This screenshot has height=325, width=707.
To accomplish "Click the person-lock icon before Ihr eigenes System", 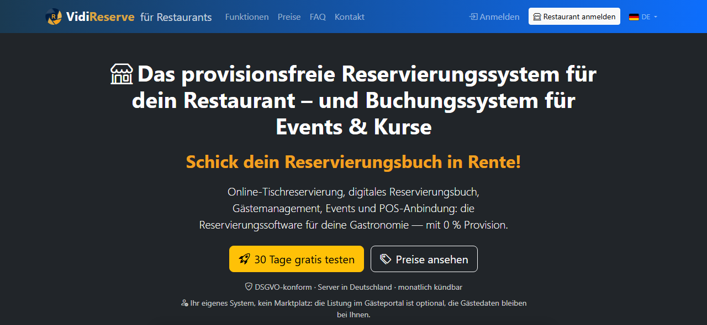I will pyautogui.click(x=184, y=303).
